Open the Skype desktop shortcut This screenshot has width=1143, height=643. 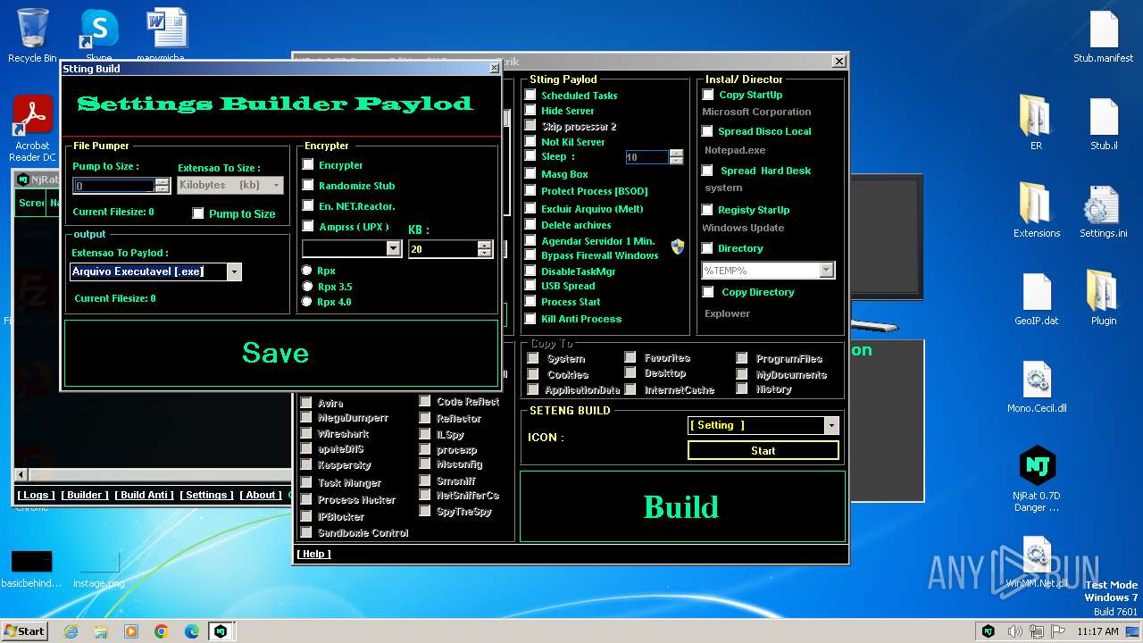coord(99,36)
